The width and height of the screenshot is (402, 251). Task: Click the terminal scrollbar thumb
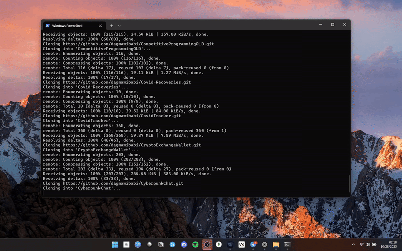pyautogui.click(x=348, y=183)
